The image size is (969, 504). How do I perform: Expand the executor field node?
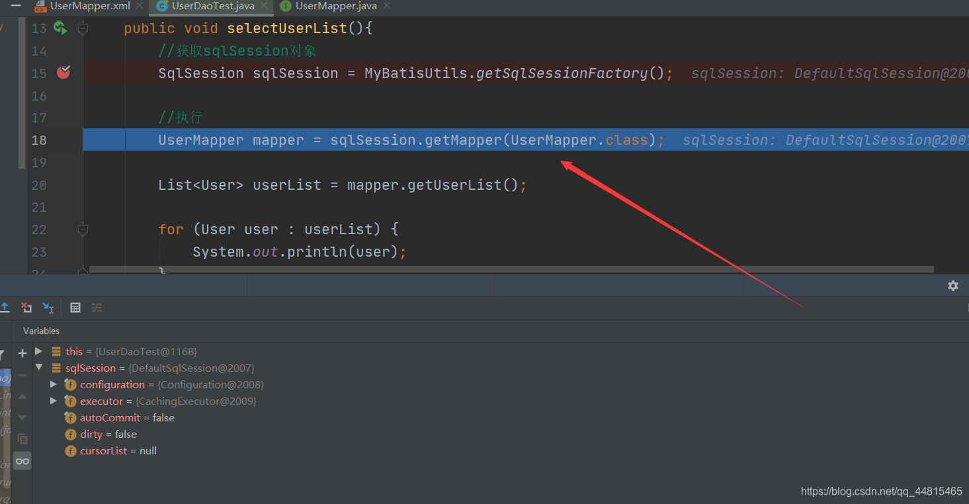pos(54,401)
